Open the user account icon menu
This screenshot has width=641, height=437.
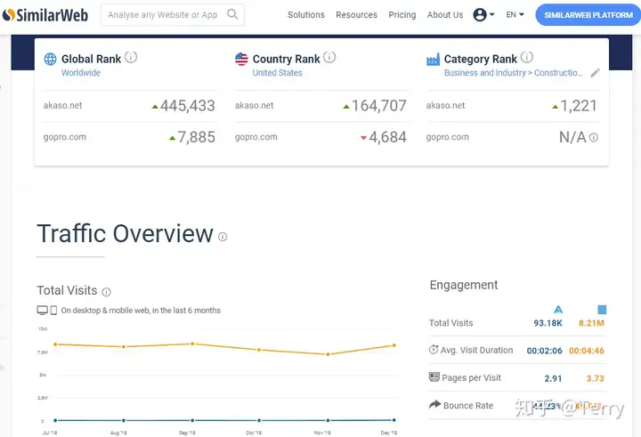(480, 15)
